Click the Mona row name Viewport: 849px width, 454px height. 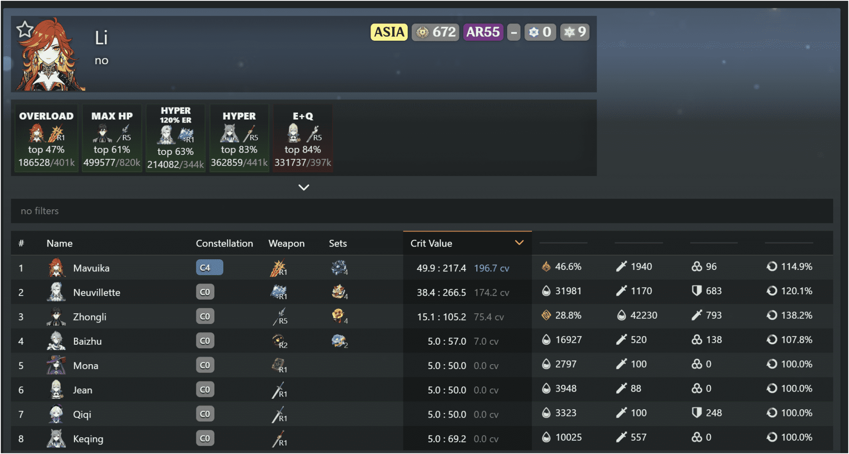[85, 366]
